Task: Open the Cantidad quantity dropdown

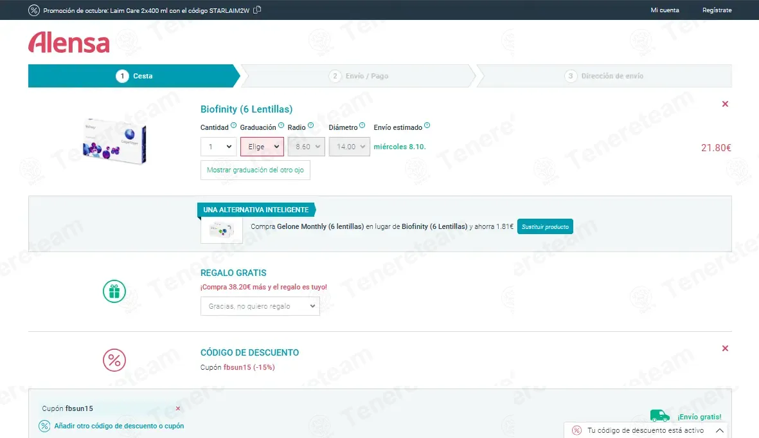Action: point(219,147)
